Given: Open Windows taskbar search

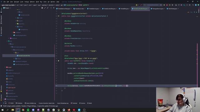Looking at the screenshot, I should tap(7, 110).
